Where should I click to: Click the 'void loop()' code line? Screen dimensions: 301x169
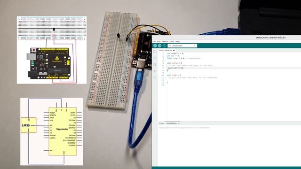[174, 75]
